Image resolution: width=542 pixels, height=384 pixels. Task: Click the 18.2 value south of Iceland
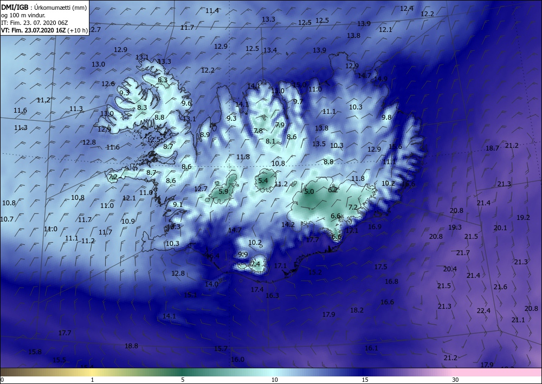[x=357, y=310]
